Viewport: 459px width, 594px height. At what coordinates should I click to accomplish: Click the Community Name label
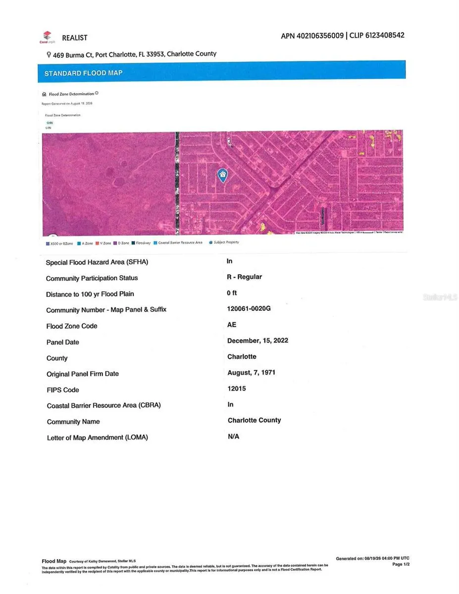(73, 422)
